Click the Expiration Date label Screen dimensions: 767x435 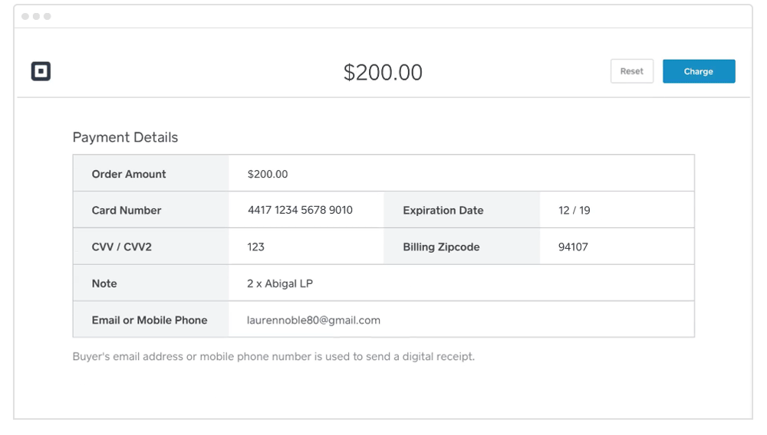tap(443, 211)
